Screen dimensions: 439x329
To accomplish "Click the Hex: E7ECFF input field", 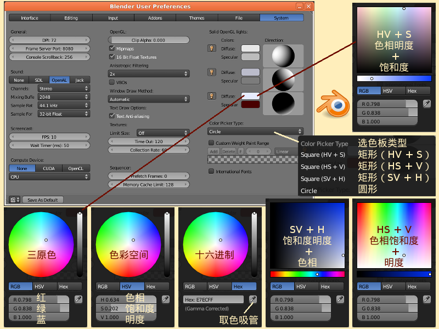I will (213, 299).
